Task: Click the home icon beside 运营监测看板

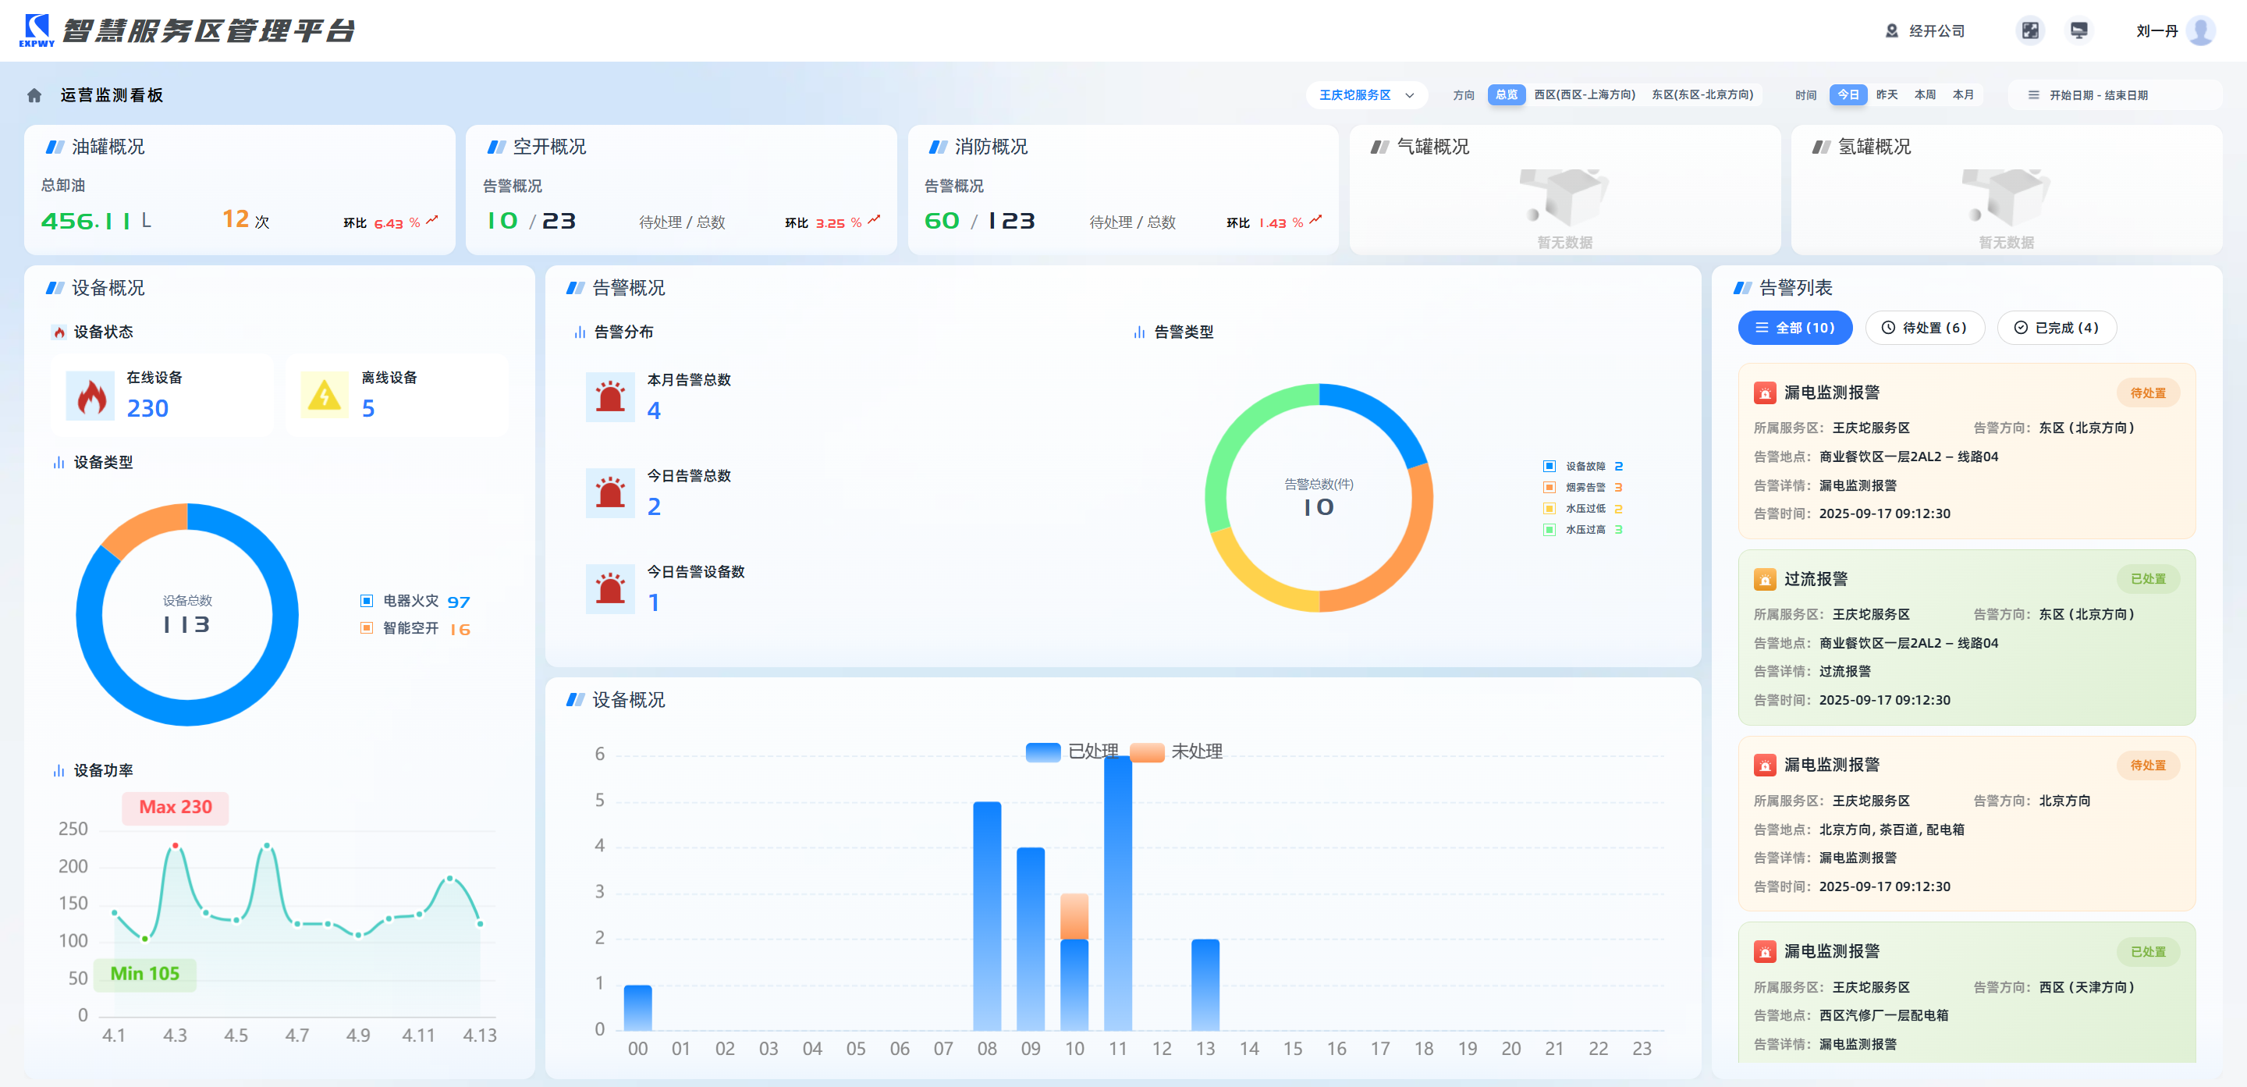Action: coord(34,95)
